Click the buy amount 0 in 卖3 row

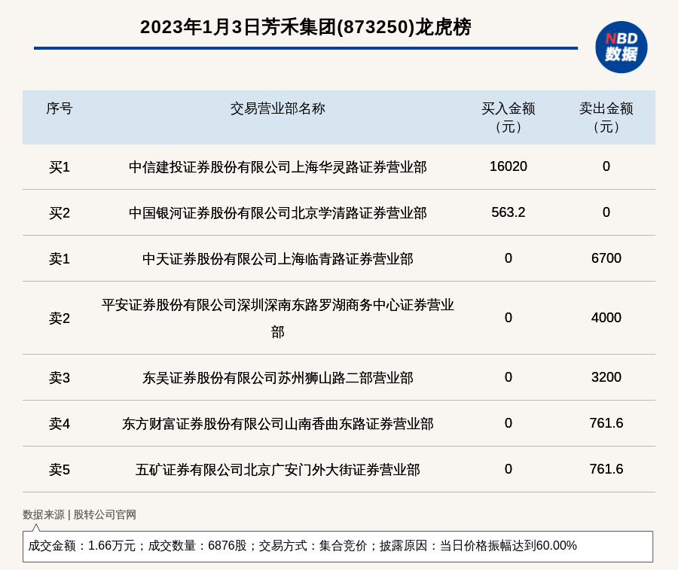click(x=508, y=377)
